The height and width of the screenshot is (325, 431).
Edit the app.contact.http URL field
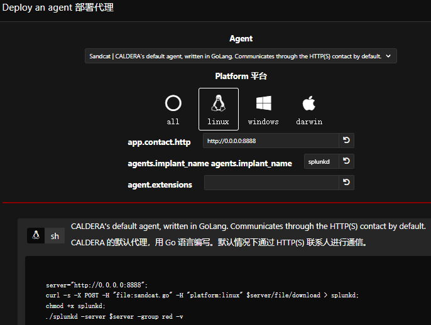(x=271, y=141)
